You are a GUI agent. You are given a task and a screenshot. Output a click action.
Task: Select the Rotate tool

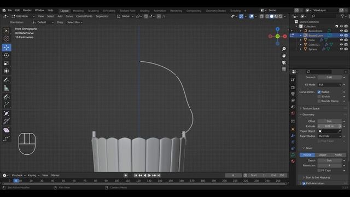[x=6, y=55]
